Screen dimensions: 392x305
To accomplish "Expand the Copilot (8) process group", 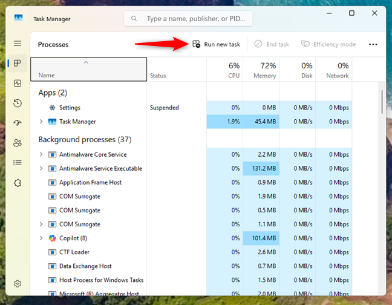I will (x=41, y=238).
